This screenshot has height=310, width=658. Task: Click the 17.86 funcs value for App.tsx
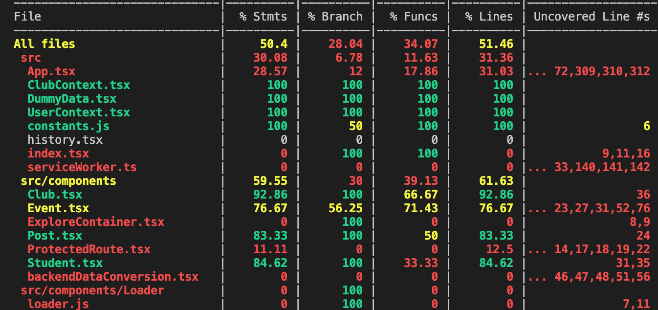421,71
